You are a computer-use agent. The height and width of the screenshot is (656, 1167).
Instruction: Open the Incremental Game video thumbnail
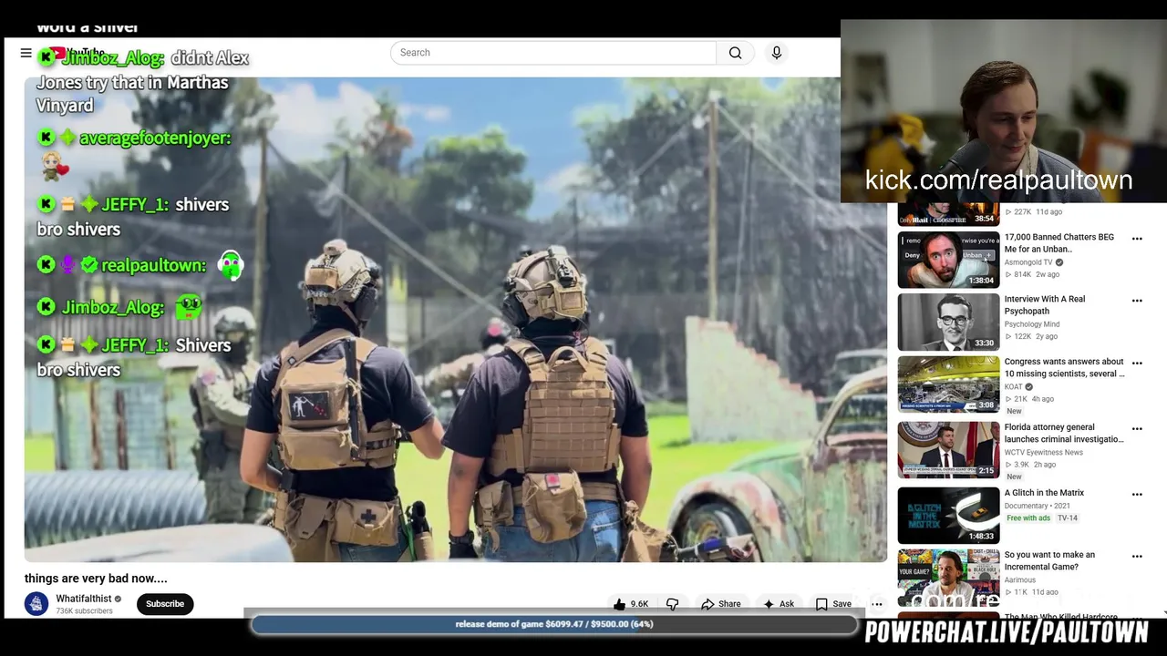(x=948, y=577)
